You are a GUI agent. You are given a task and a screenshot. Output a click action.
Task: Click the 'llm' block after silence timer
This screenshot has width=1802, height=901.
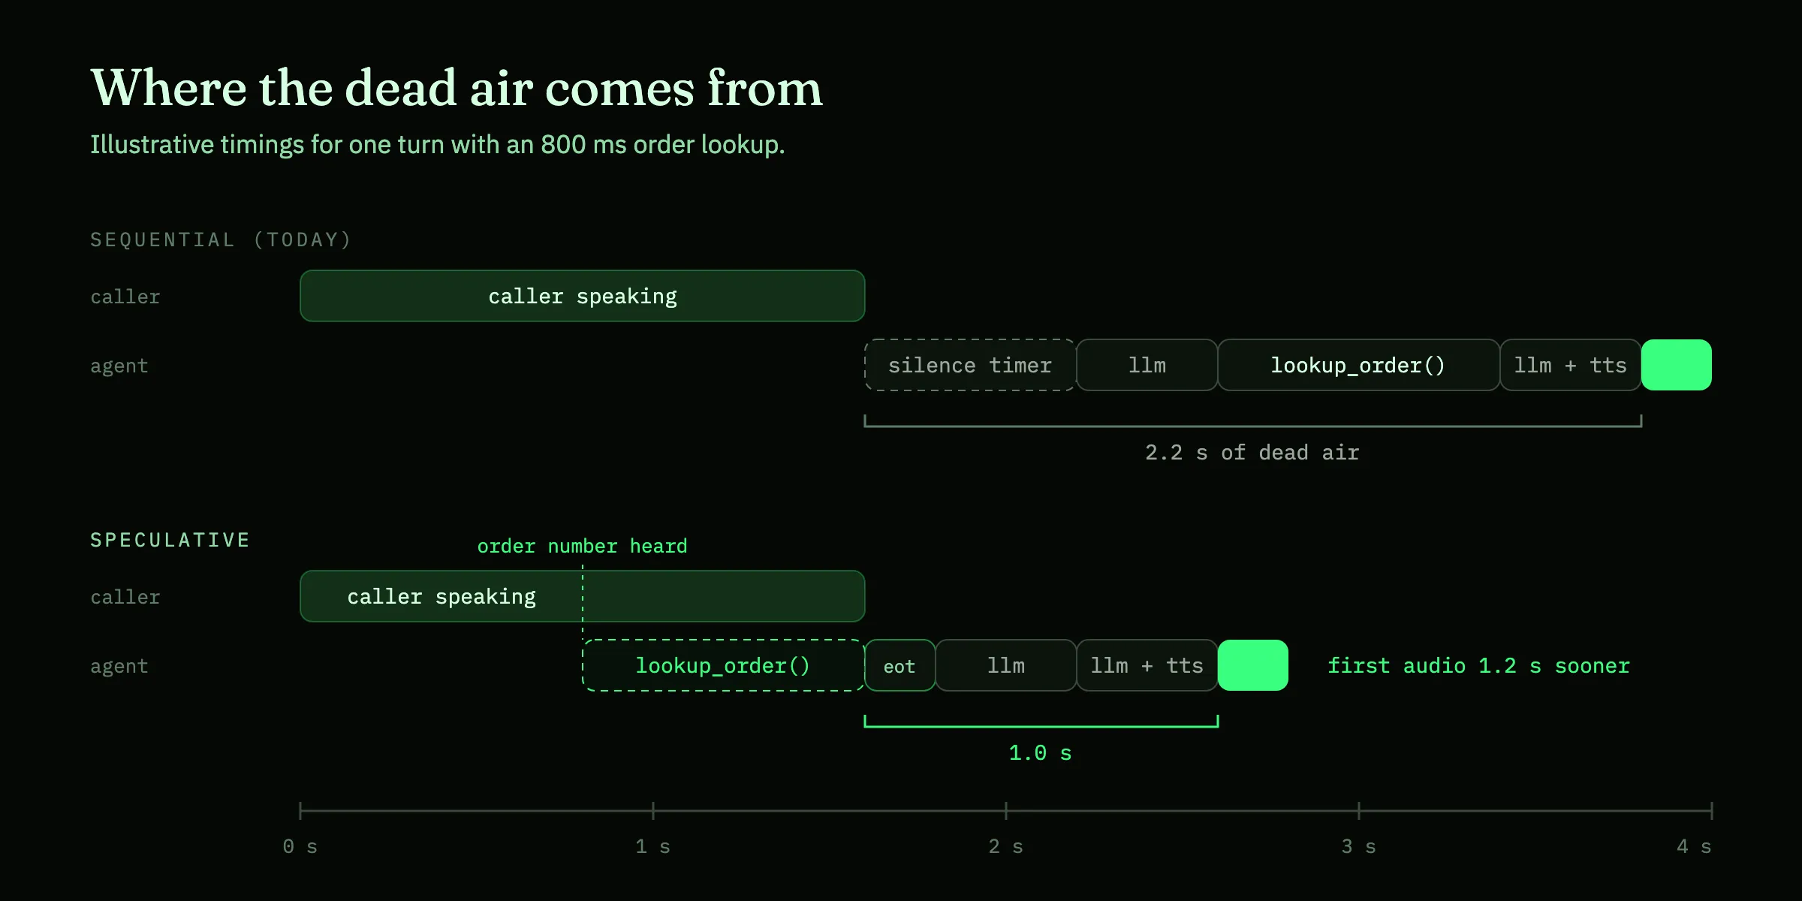1147,365
